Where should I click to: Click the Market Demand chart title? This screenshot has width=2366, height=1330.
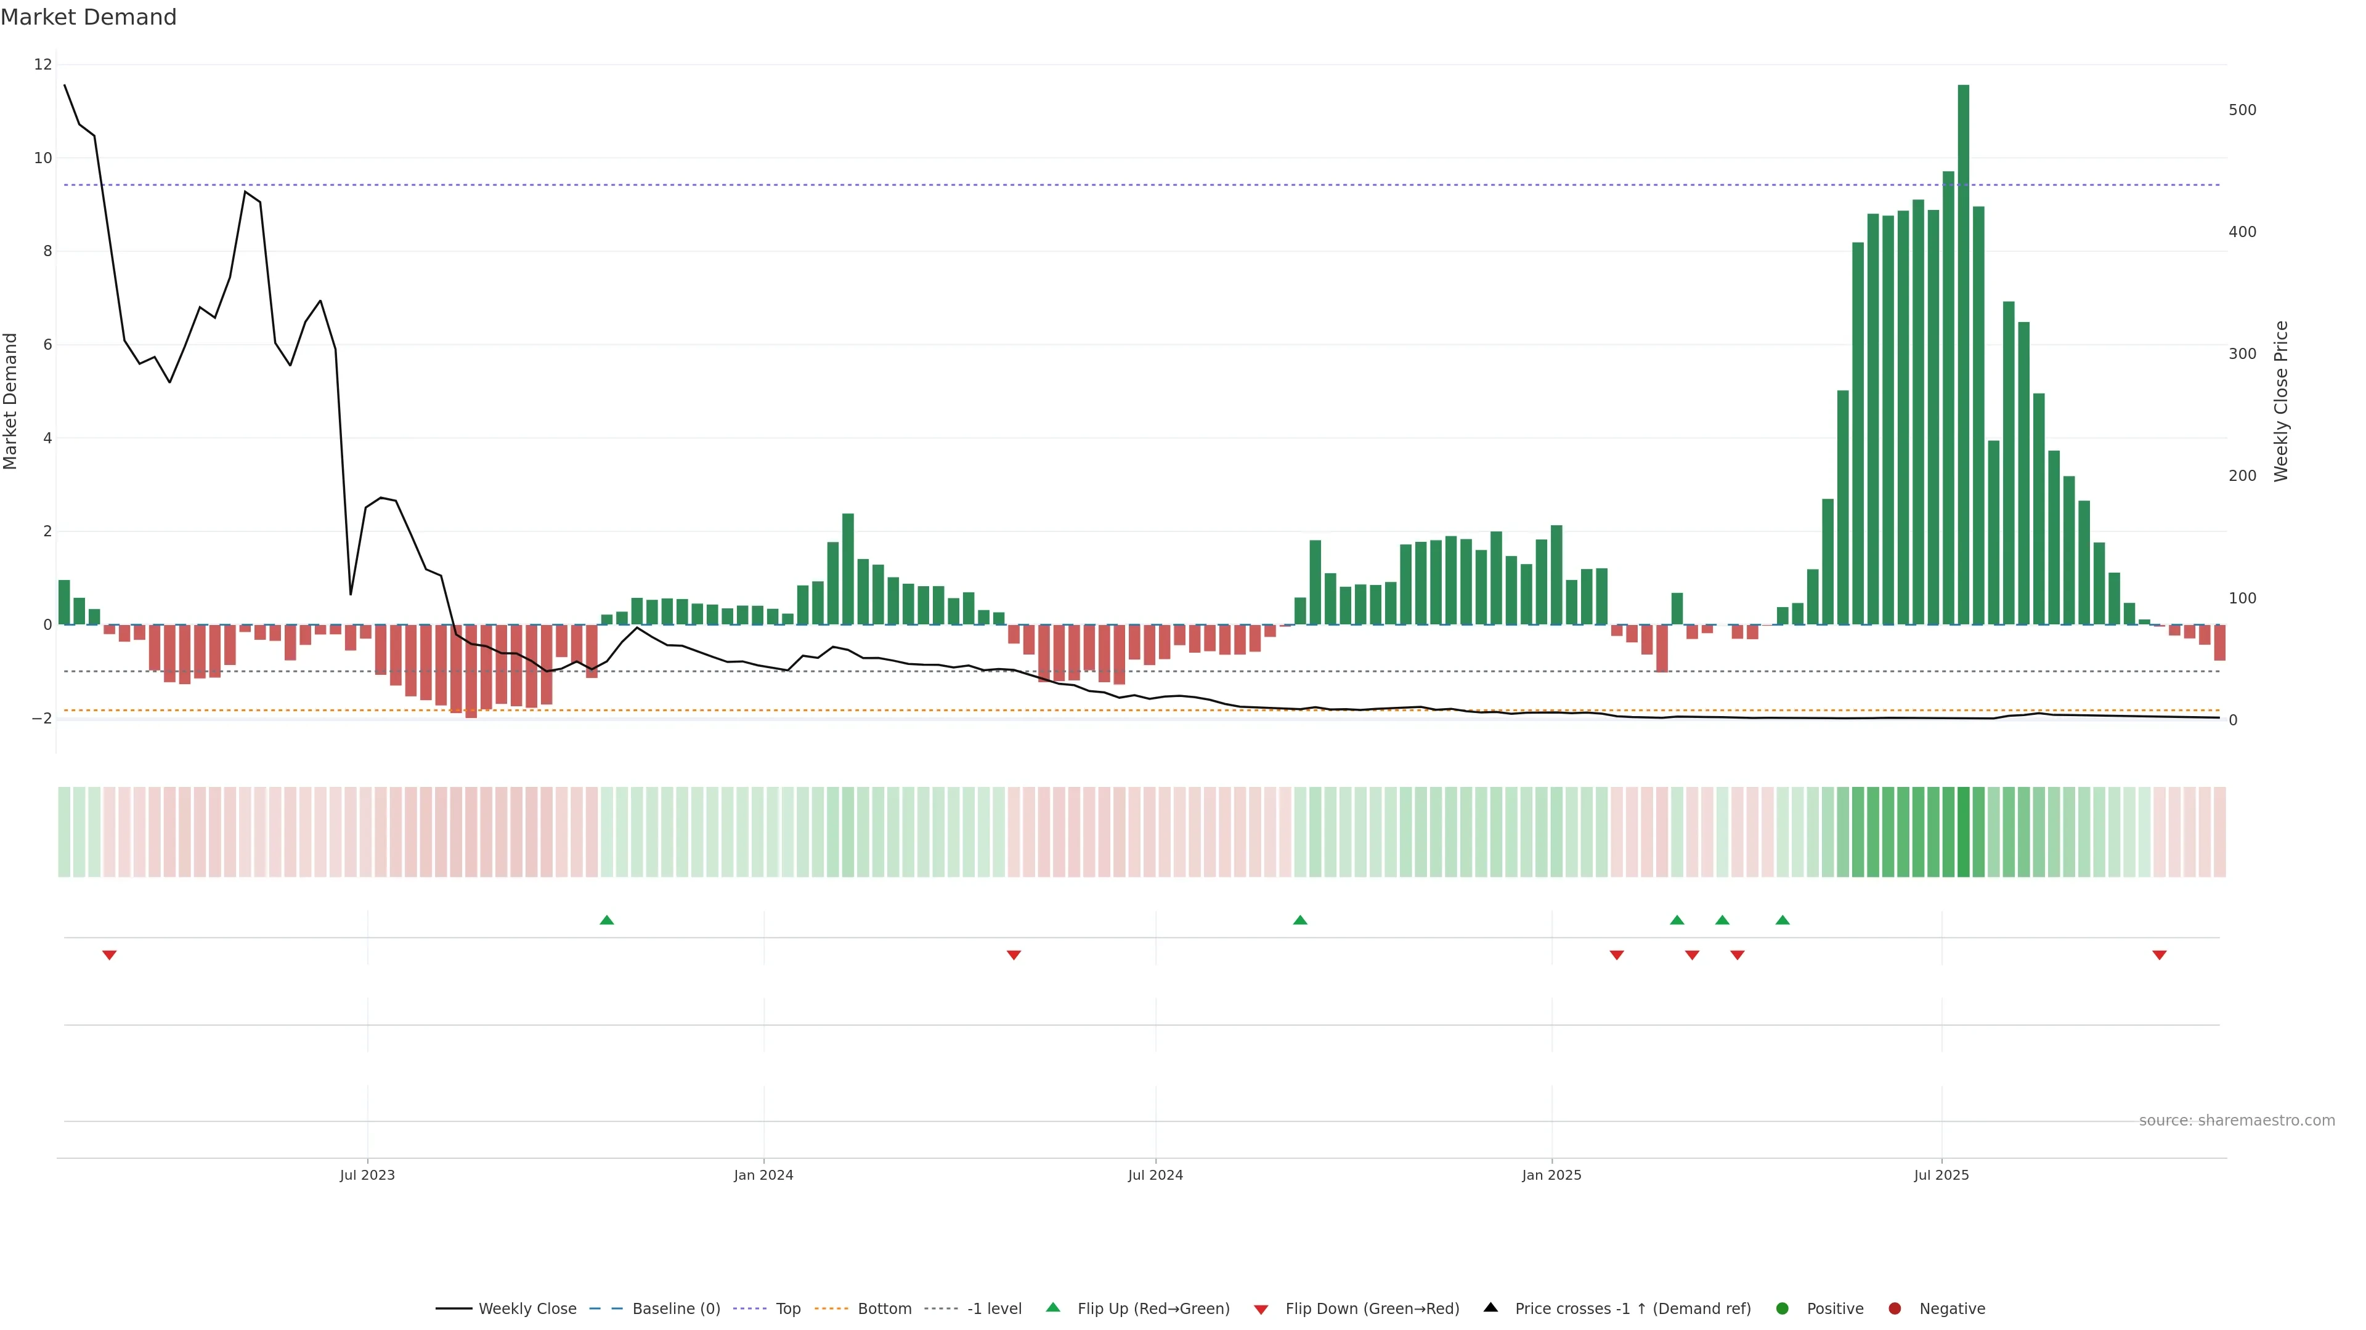88,17
